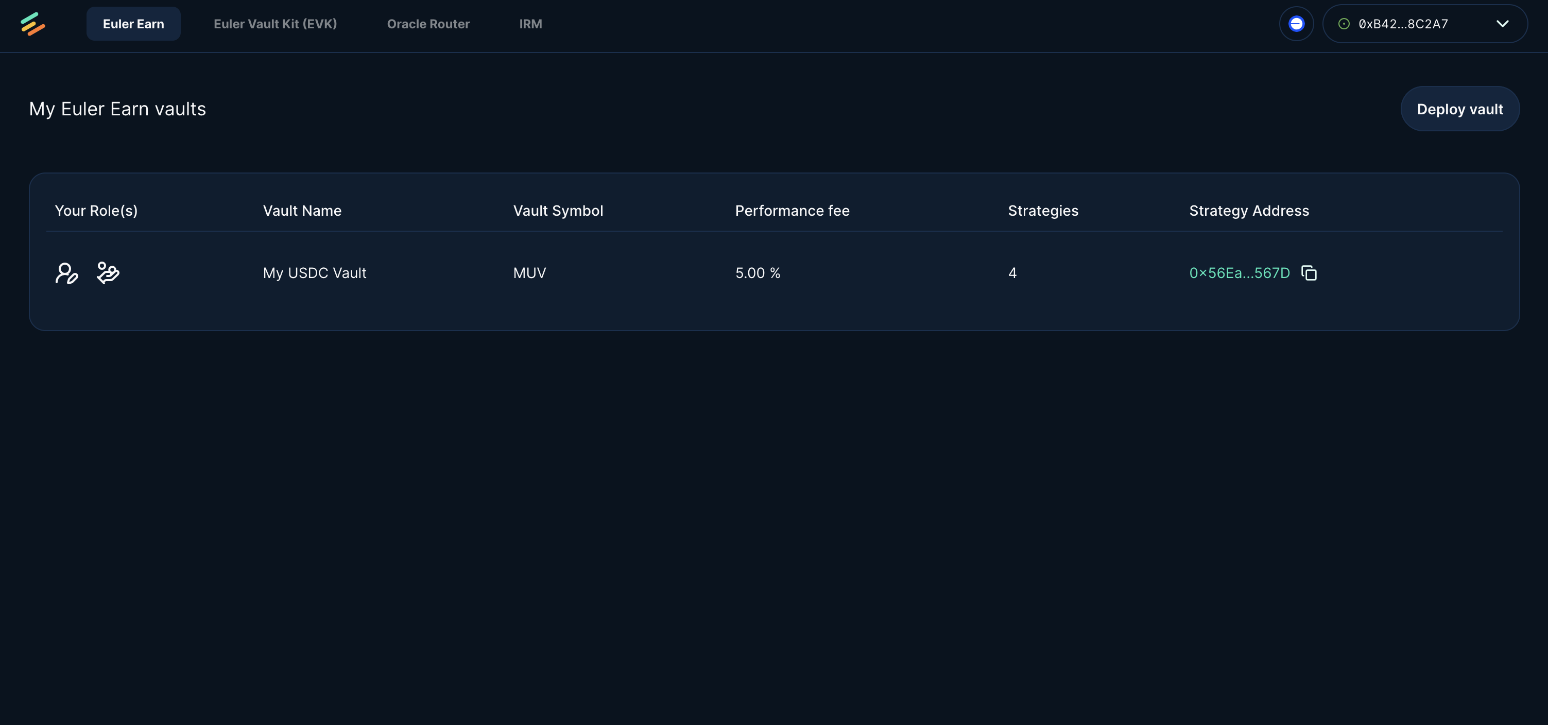1548x725 pixels.
Task: Click the Strategy Address column header
Action: coord(1249,211)
